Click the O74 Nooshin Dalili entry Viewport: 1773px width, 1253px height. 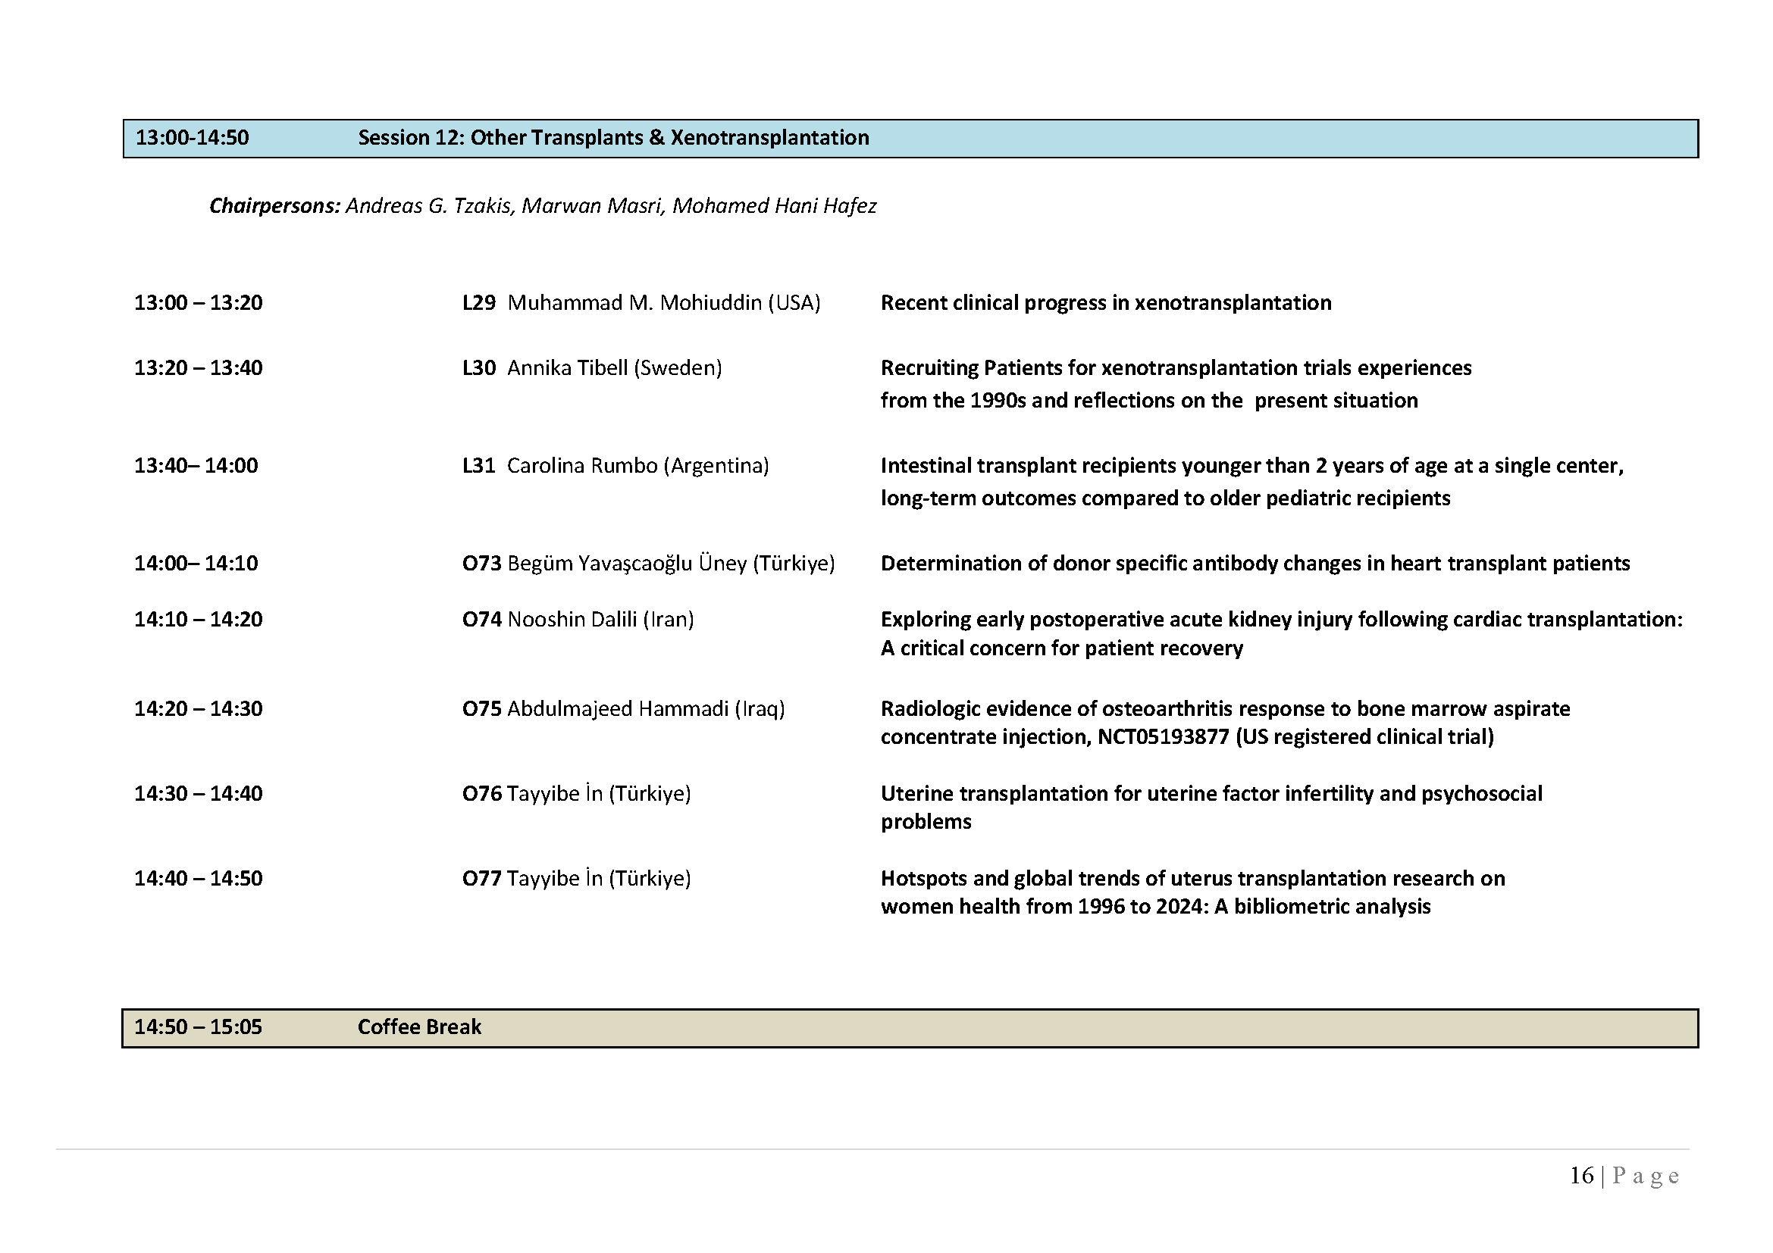[x=578, y=620]
